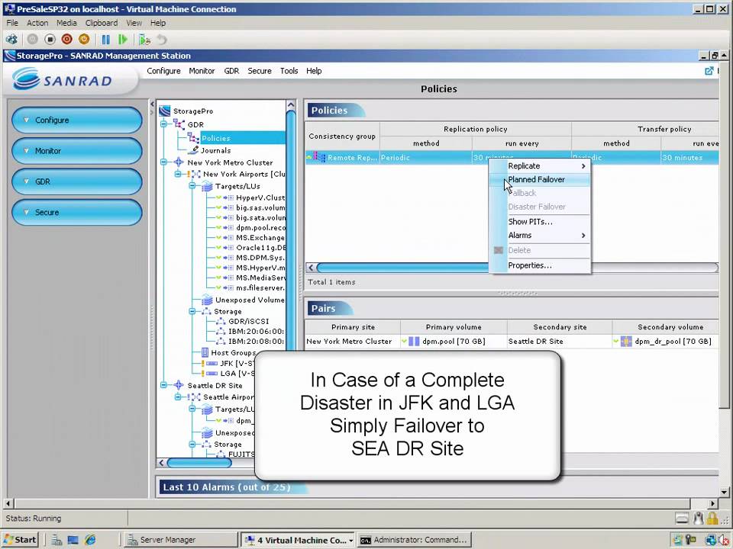The height and width of the screenshot is (549, 733).
Task: Open the Media menu
Action: coord(66,23)
